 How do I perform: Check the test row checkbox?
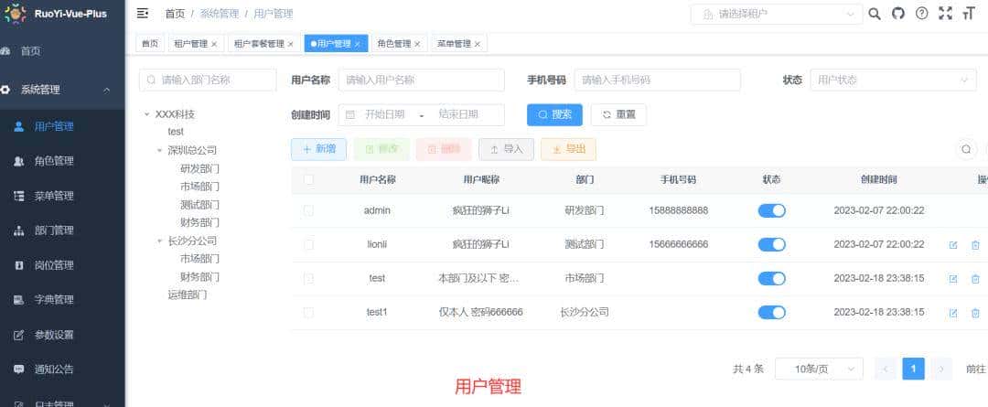pos(308,278)
